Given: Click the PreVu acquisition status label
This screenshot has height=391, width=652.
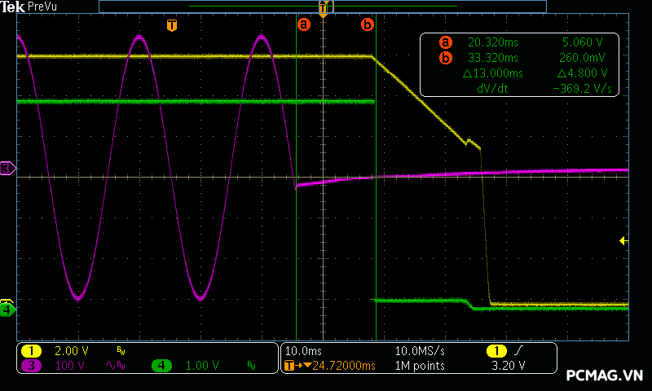Looking at the screenshot, I should 42,7.
